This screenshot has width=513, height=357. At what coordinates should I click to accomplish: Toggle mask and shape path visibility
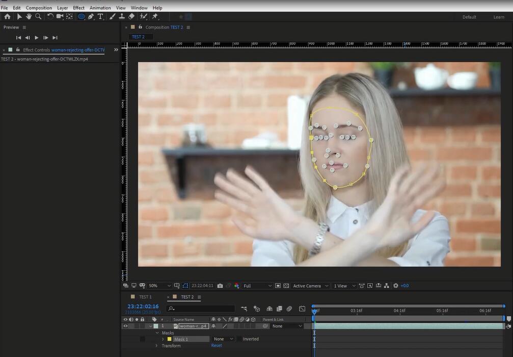[x=185, y=286]
